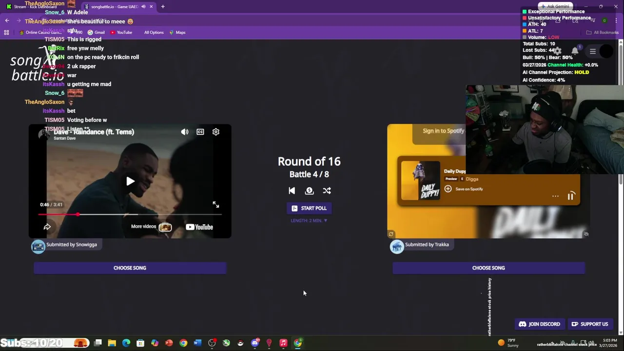Open Word from taskbar
This screenshot has height=351, width=624.
[x=197, y=343]
